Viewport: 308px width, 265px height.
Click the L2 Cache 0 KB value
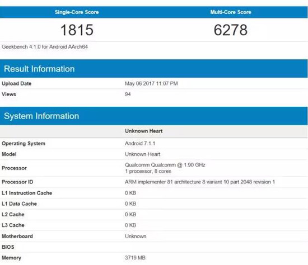(x=130, y=214)
